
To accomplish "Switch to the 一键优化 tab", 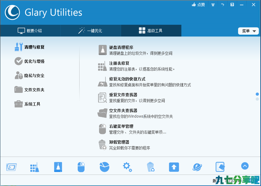I will (90, 31).
